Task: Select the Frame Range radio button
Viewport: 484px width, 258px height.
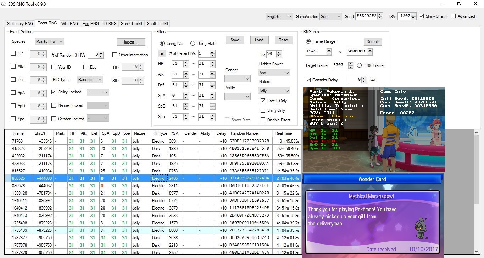Action: click(308, 41)
